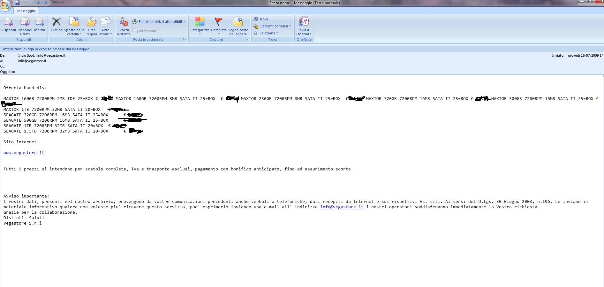Expand Elementi correlati dropdown
Viewport: 604px width, 287px height.
[272, 26]
